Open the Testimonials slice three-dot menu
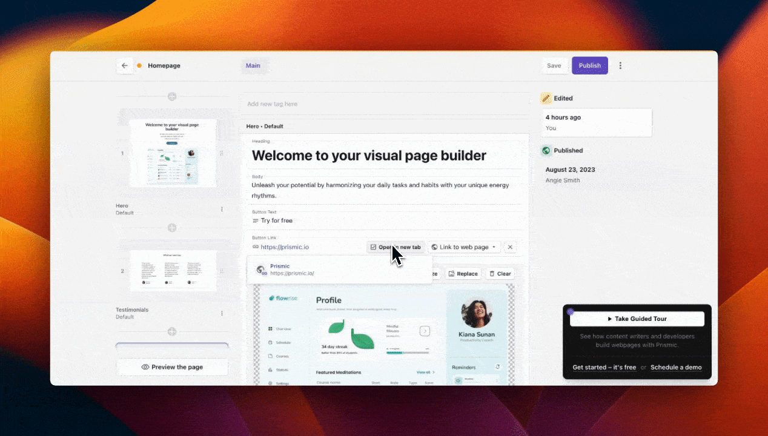The width and height of the screenshot is (768, 436). (x=222, y=312)
